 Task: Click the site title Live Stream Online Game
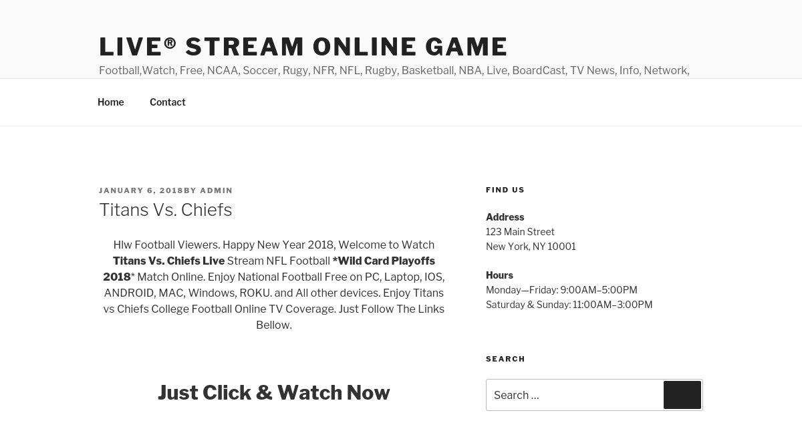pos(303,47)
